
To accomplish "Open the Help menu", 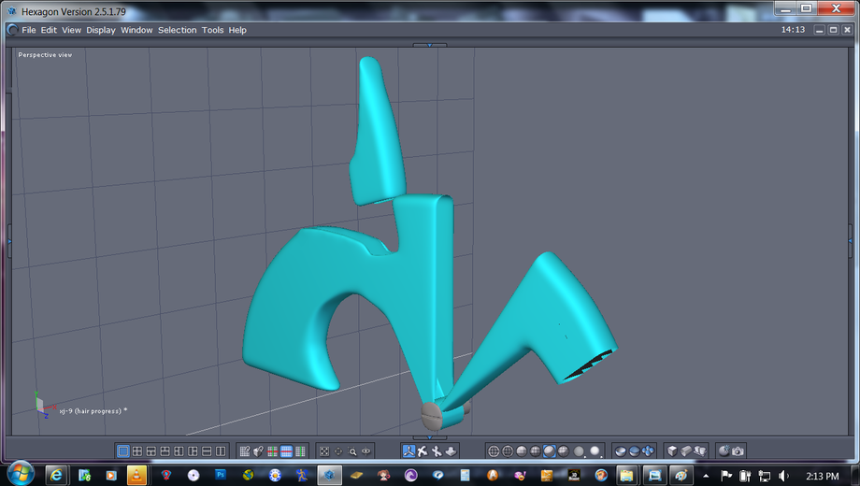I will tap(237, 30).
